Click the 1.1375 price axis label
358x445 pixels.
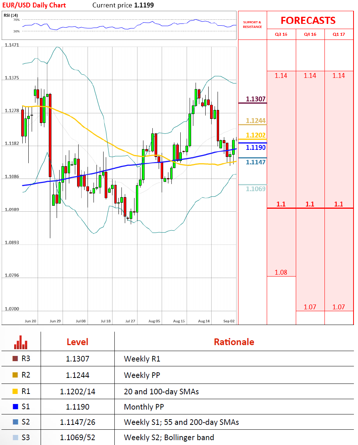pos(12,78)
